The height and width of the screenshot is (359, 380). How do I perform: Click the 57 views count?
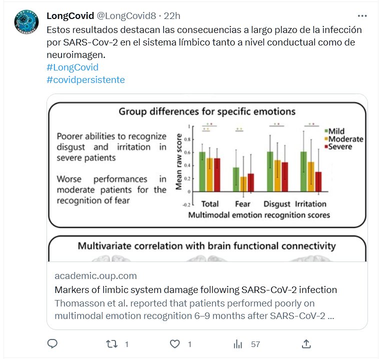255,344
